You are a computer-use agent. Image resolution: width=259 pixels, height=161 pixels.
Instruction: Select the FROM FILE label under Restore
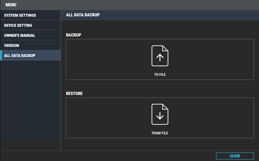[160, 133]
